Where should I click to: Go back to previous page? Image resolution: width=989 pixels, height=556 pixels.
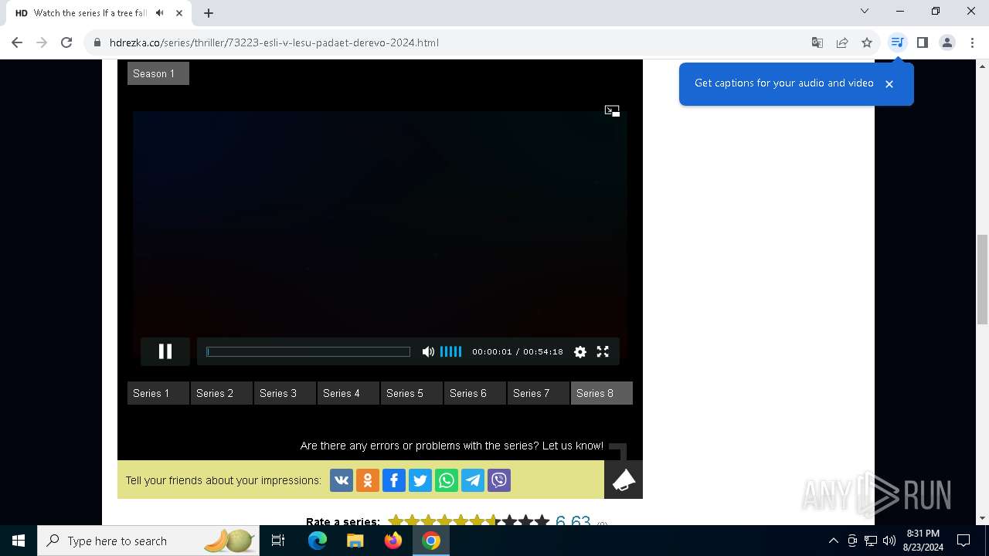[17, 42]
